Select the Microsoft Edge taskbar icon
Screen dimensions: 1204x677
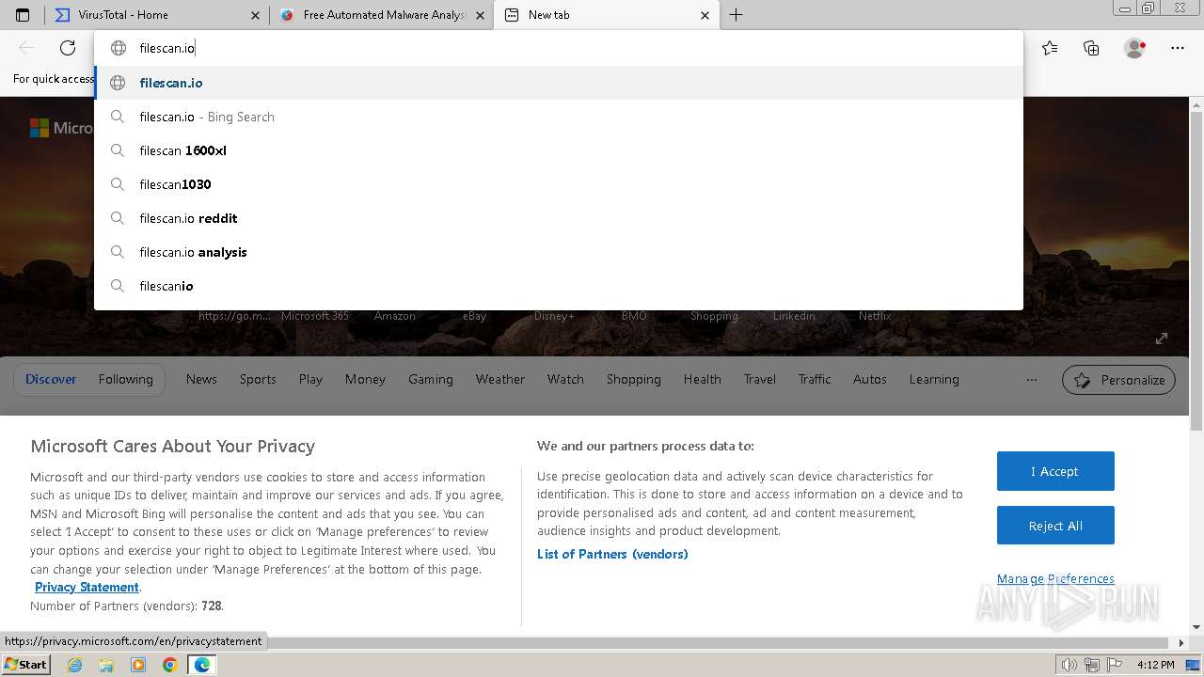click(201, 665)
